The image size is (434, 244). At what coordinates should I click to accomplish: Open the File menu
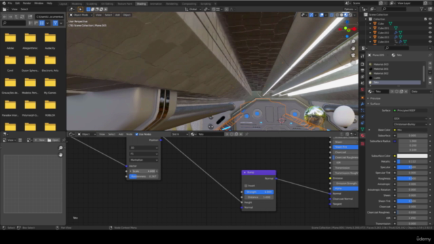(x=10, y=3)
